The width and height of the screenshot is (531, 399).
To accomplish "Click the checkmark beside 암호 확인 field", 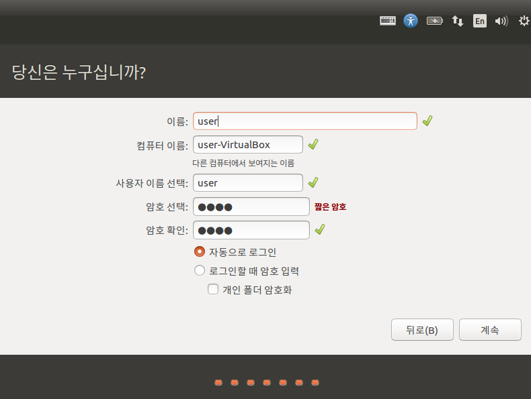I will [x=320, y=229].
